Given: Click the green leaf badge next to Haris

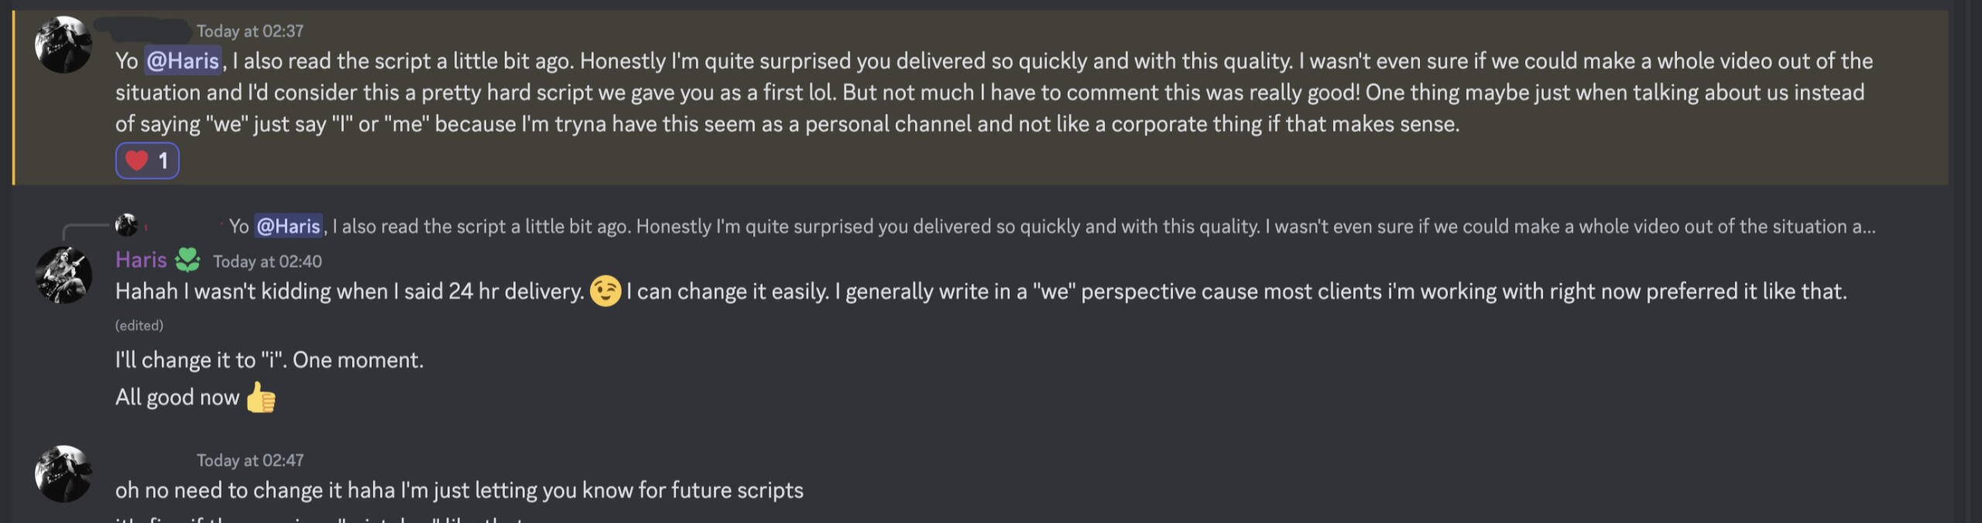Looking at the screenshot, I should pyautogui.click(x=187, y=260).
